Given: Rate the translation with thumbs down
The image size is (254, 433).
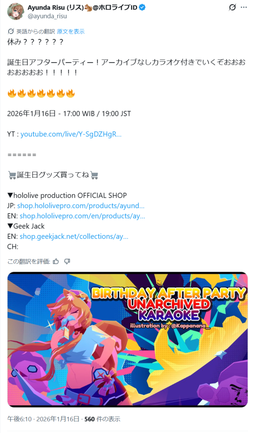Looking at the screenshot, I should [67, 261].
